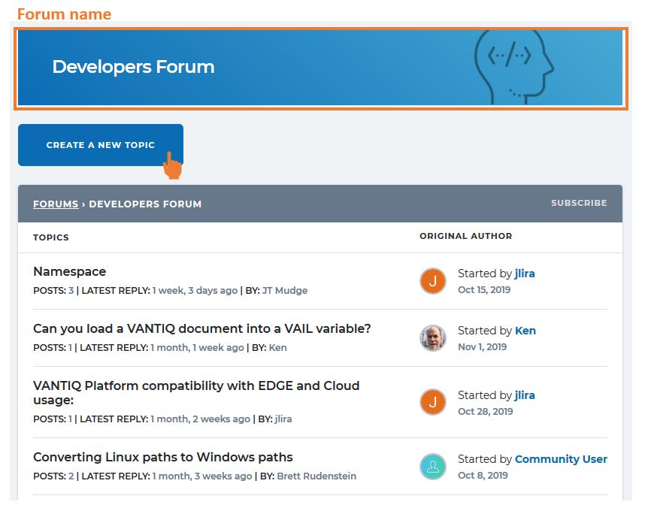
Task: Select the Original Author column header
Action: (466, 235)
